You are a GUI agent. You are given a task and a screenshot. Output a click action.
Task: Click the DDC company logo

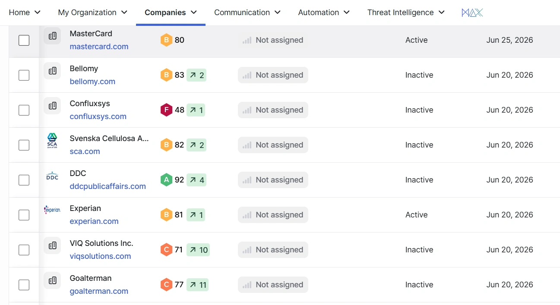[52, 176]
